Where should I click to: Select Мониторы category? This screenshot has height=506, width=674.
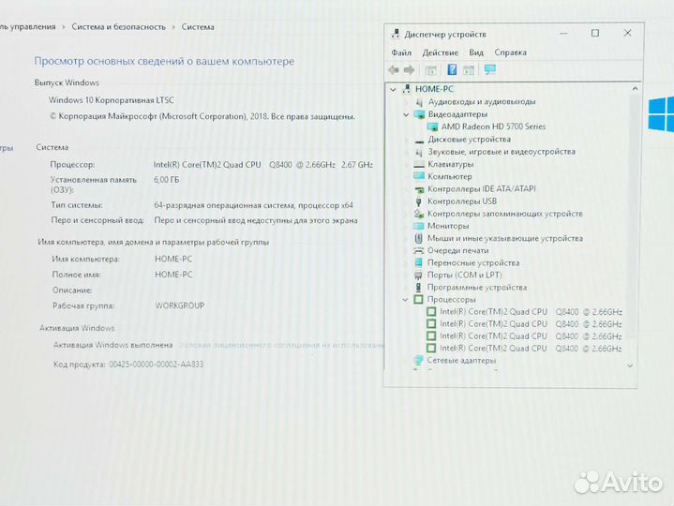448,226
